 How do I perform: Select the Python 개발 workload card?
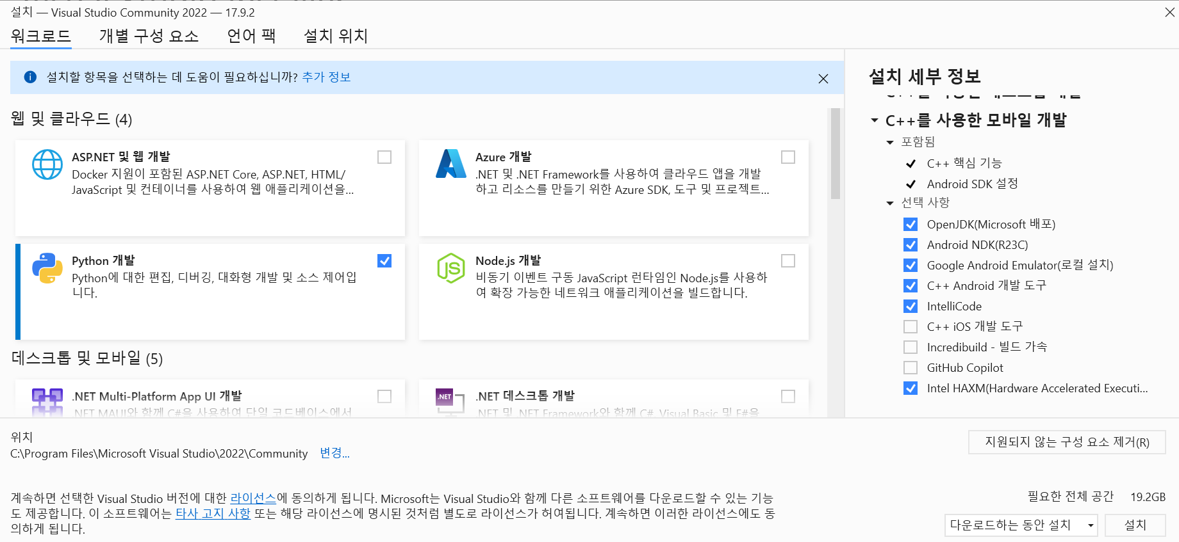[210, 292]
